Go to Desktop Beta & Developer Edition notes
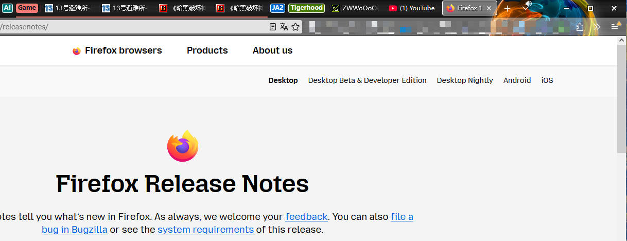 point(368,80)
